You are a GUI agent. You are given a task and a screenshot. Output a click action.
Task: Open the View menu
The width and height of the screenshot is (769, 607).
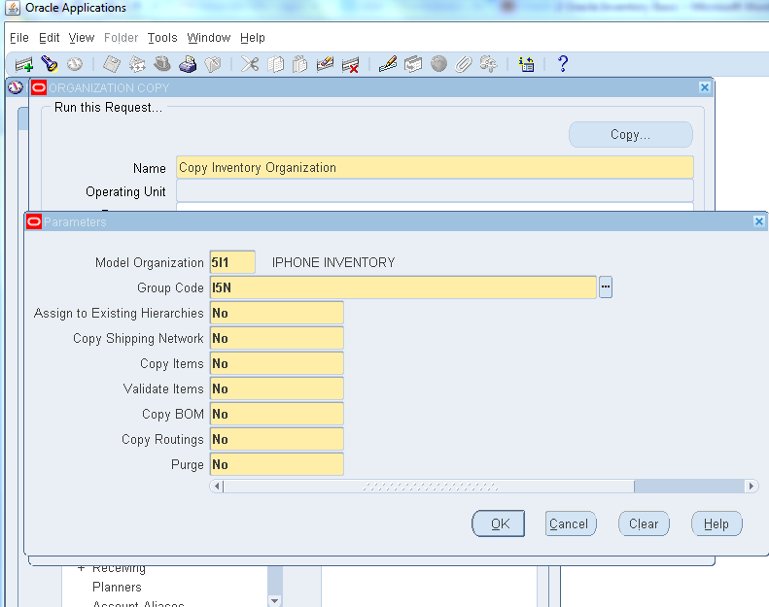tap(82, 38)
